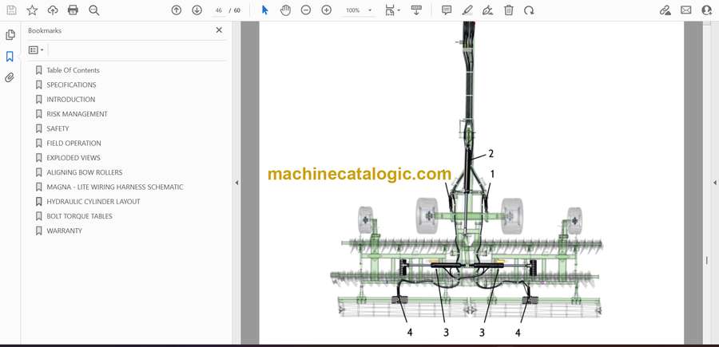Select the highlighter pen tool
Screen dimensions: 719x347
click(x=467, y=10)
